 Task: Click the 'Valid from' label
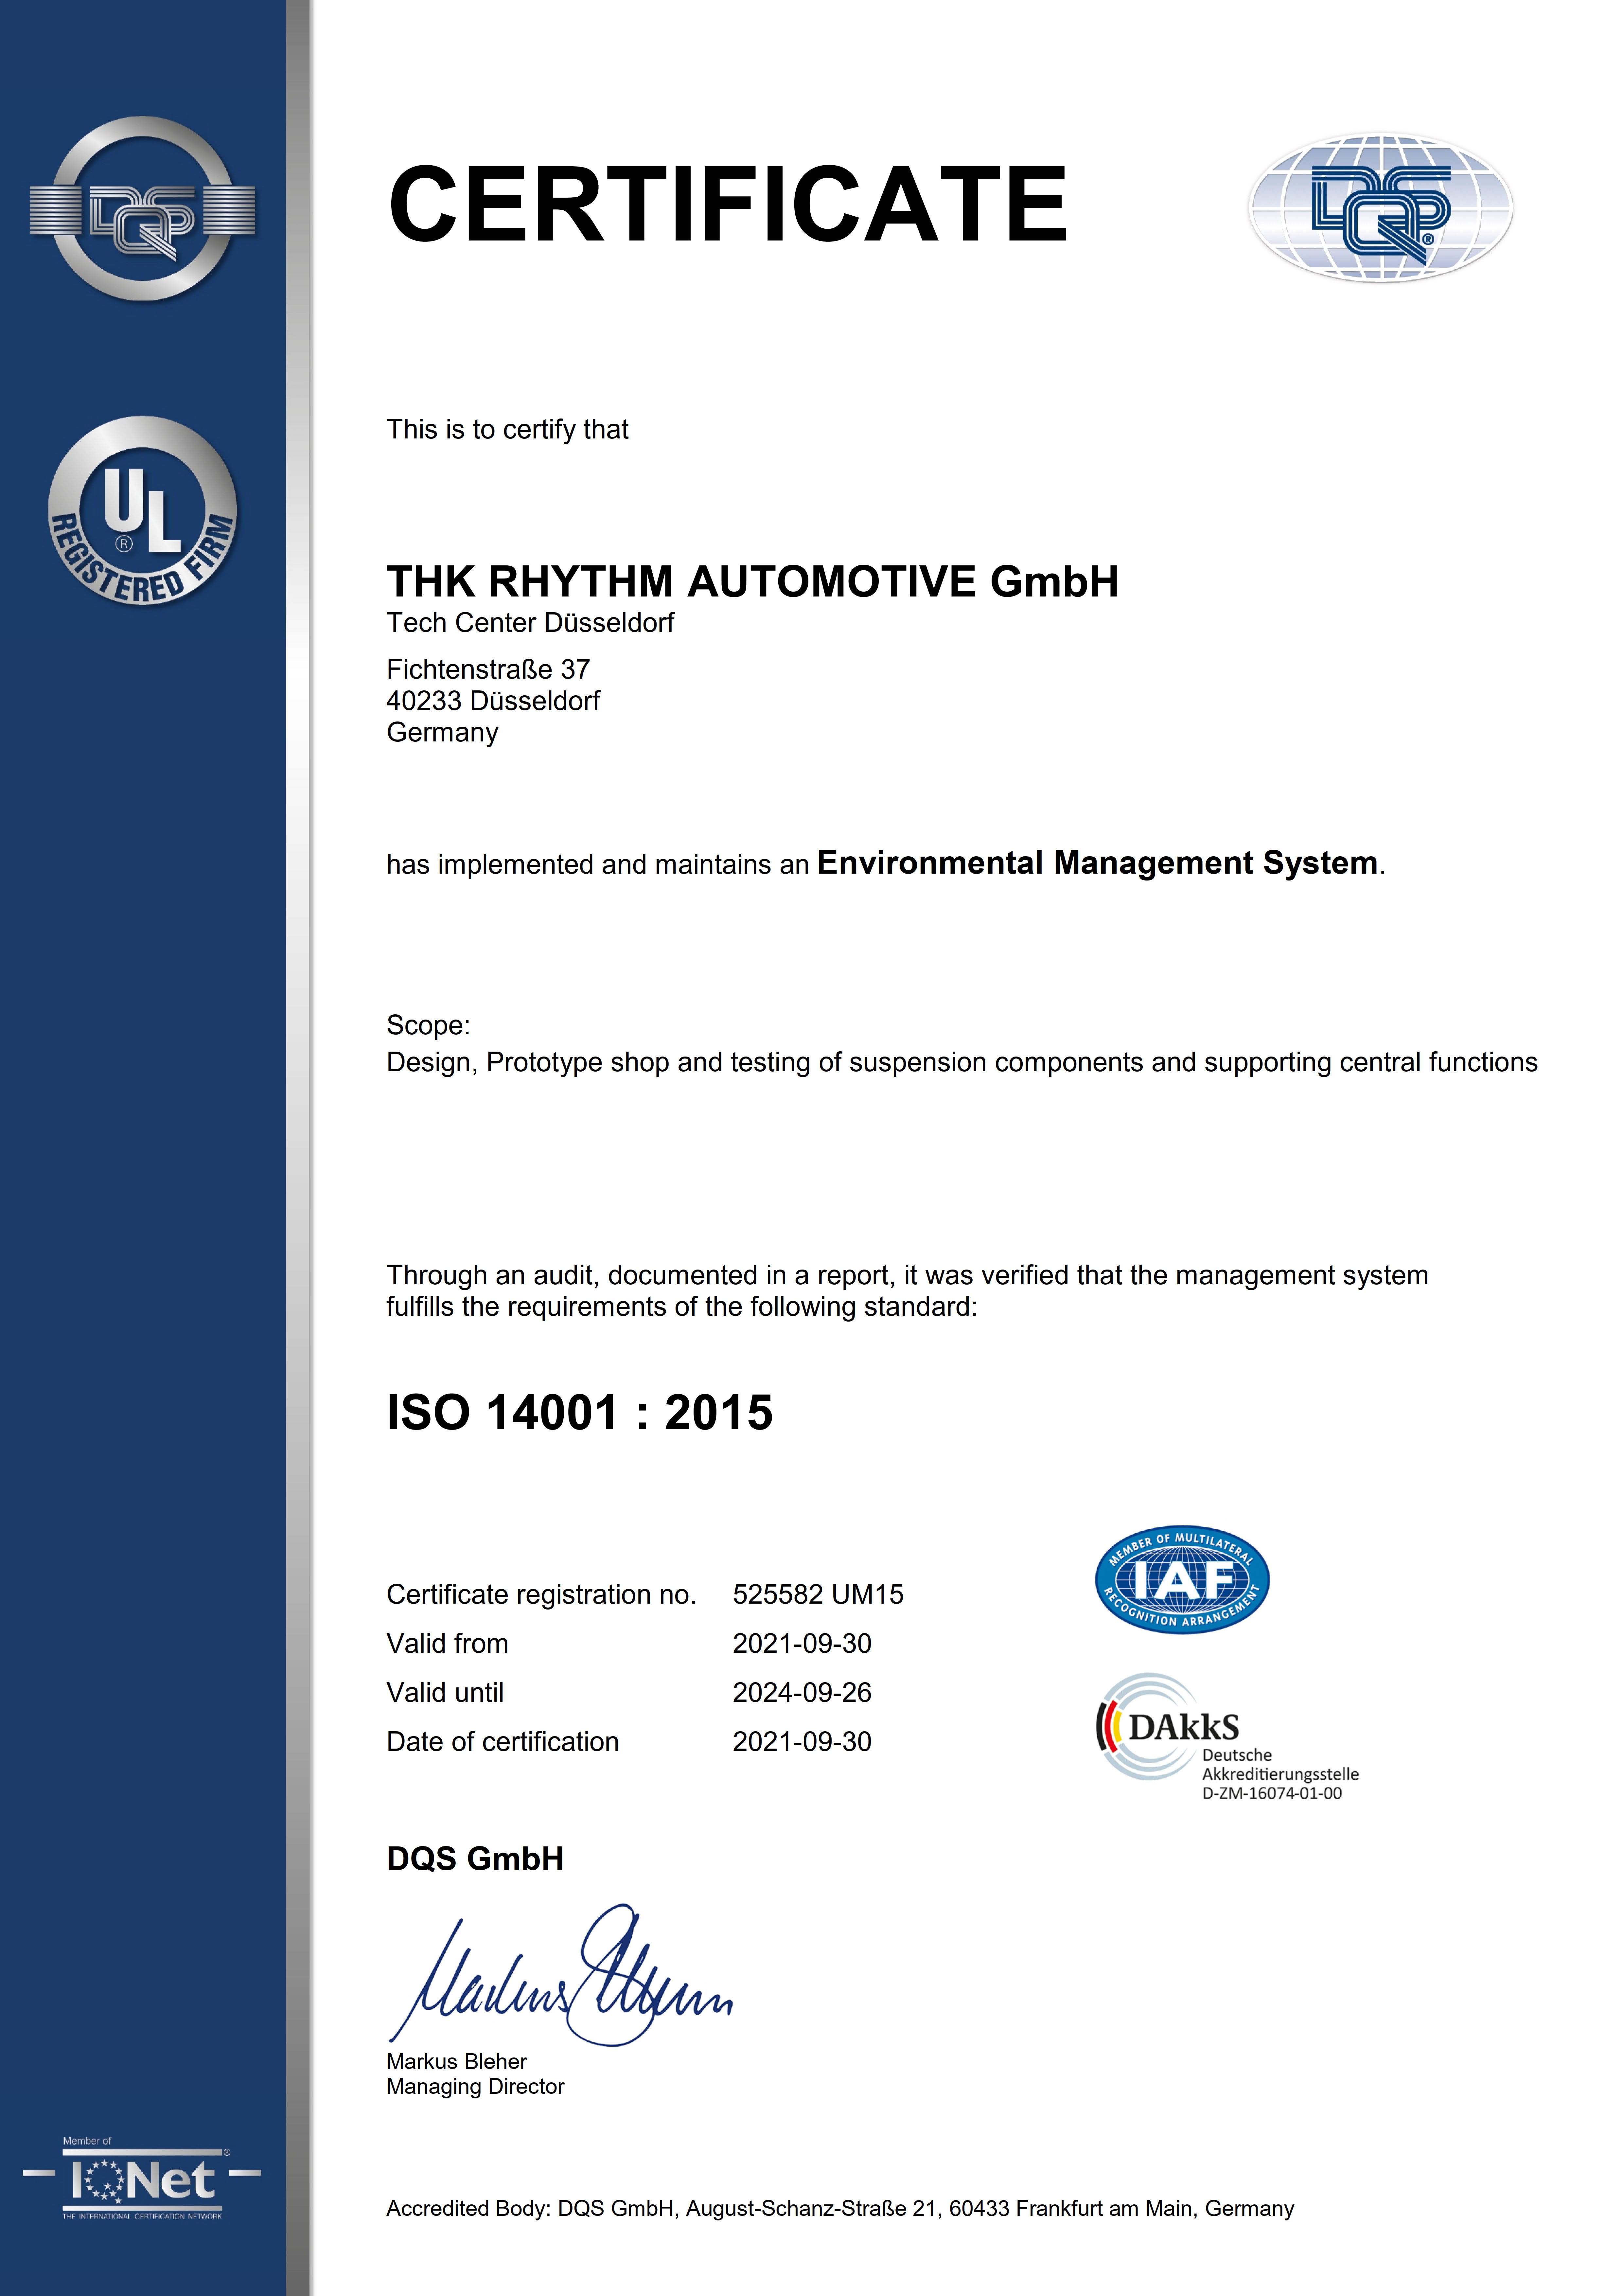[447, 1644]
